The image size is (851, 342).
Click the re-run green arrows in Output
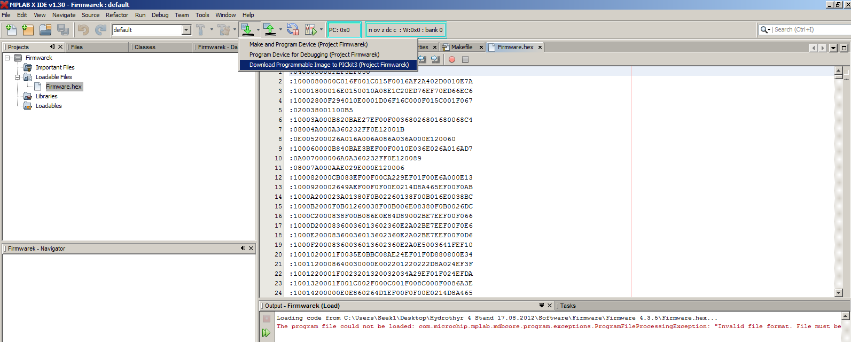(267, 333)
